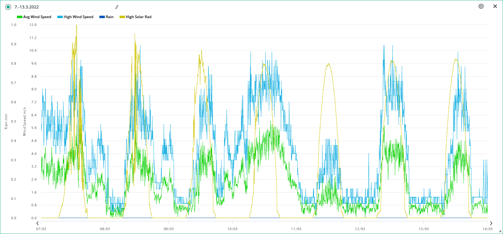503x234 pixels.
Task: Open chart settings with the gear icon
Action: tap(481, 6)
